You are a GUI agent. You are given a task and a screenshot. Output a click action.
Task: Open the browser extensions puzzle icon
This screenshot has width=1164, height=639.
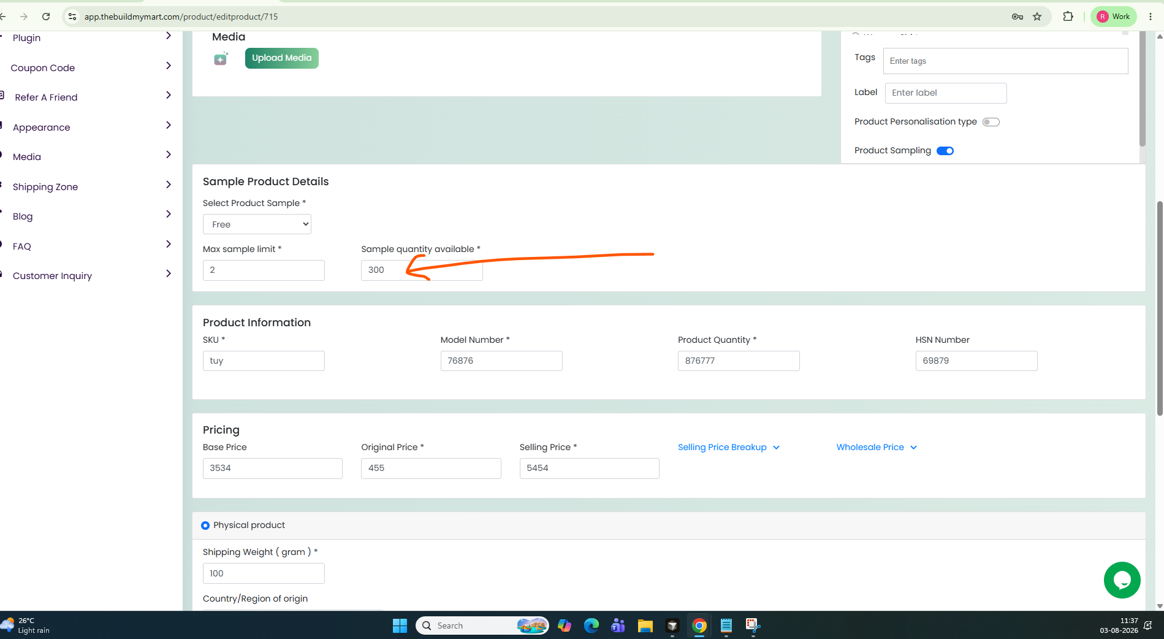tap(1068, 17)
